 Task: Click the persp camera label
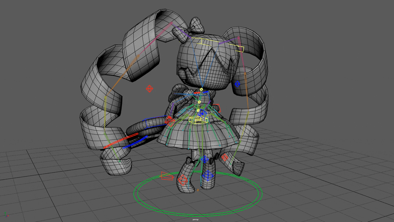pos(195,220)
